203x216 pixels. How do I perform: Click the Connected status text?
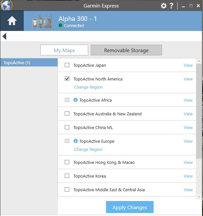pos(74,25)
